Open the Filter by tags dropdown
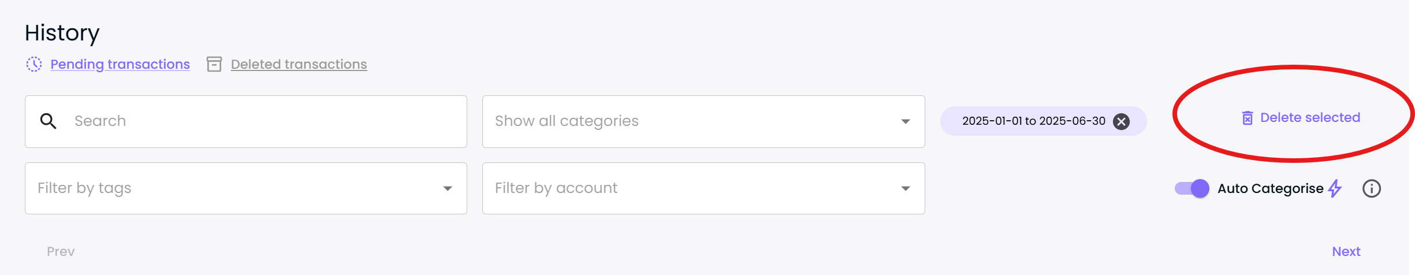 pos(246,188)
